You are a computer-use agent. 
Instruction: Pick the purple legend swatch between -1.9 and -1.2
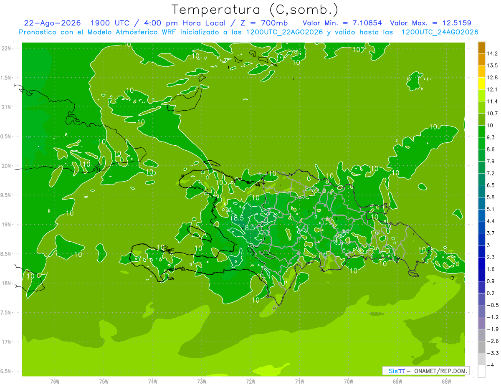click(481, 323)
